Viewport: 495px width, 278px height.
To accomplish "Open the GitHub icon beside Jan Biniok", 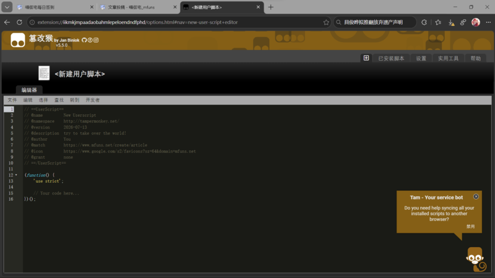I will coord(84,40).
